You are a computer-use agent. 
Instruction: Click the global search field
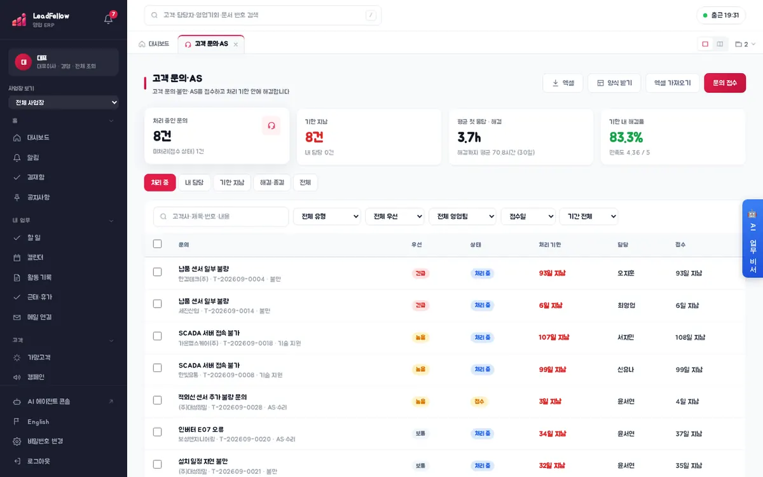pos(263,15)
